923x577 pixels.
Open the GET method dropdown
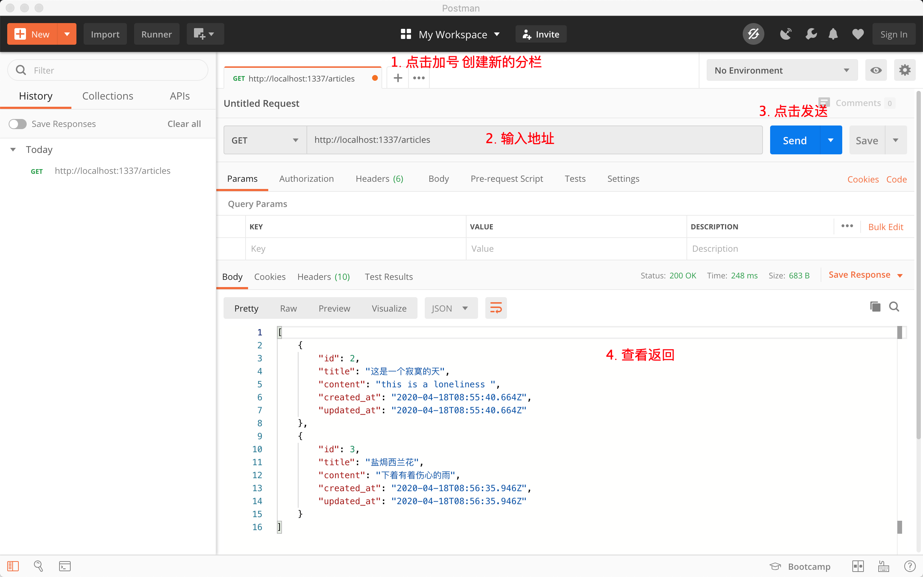265,140
